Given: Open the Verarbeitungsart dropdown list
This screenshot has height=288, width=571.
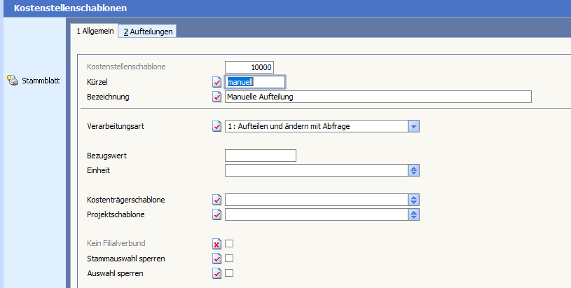Looking at the screenshot, I should (x=413, y=126).
